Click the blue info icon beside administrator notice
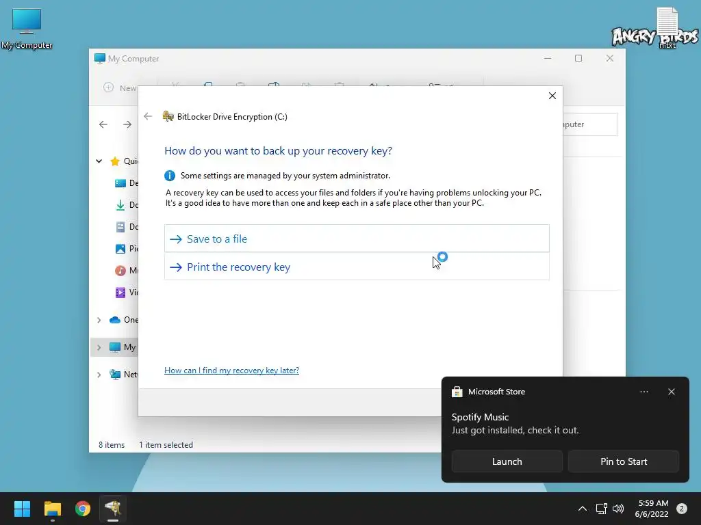Image resolution: width=701 pixels, height=525 pixels. [x=170, y=176]
